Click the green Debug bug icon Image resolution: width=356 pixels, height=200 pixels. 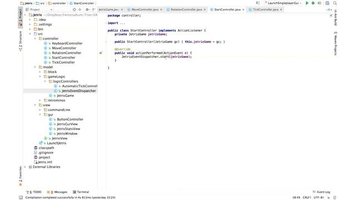tap(313, 3)
